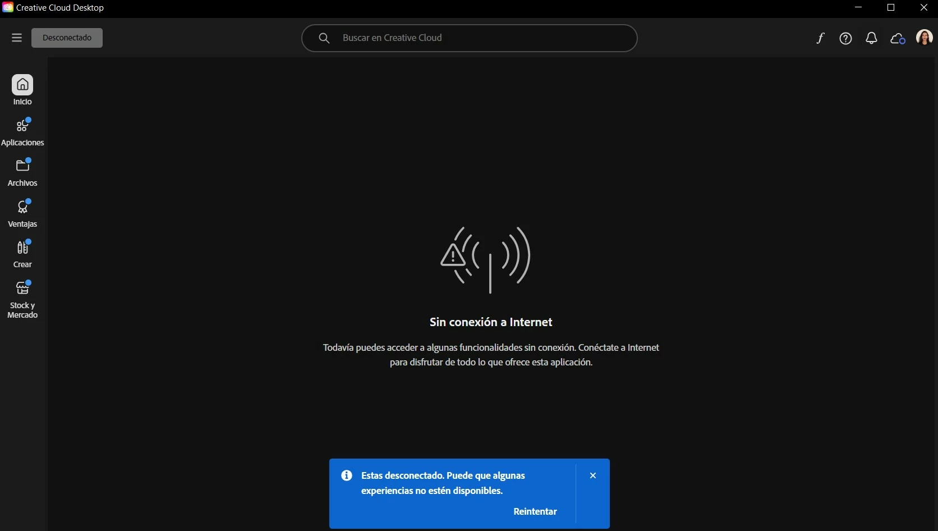Dismiss the offline notification banner
This screenshot has width=938, height=531.
coord(593,475)
